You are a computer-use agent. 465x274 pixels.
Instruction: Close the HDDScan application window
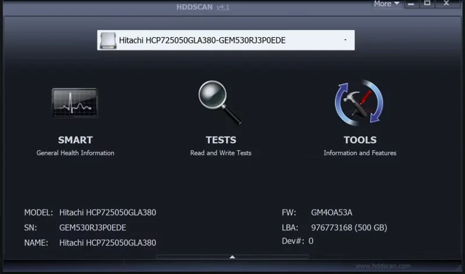446,3
